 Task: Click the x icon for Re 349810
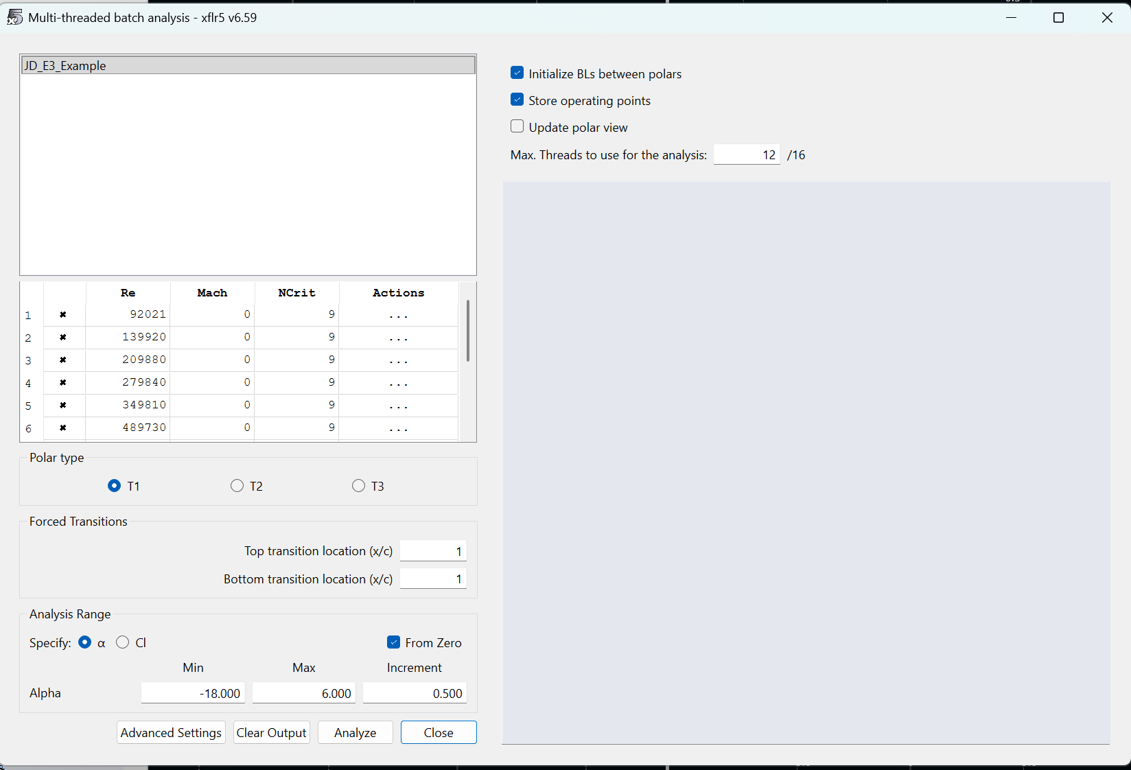pos(63,405)
